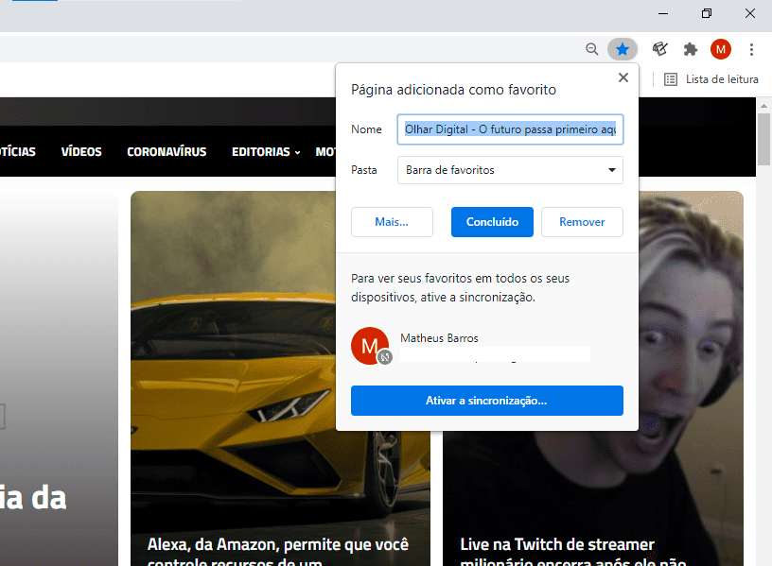Viewport: 772px width, 566px height.
Task: Open Chrome three-dot menu
Action: [751, 49]
